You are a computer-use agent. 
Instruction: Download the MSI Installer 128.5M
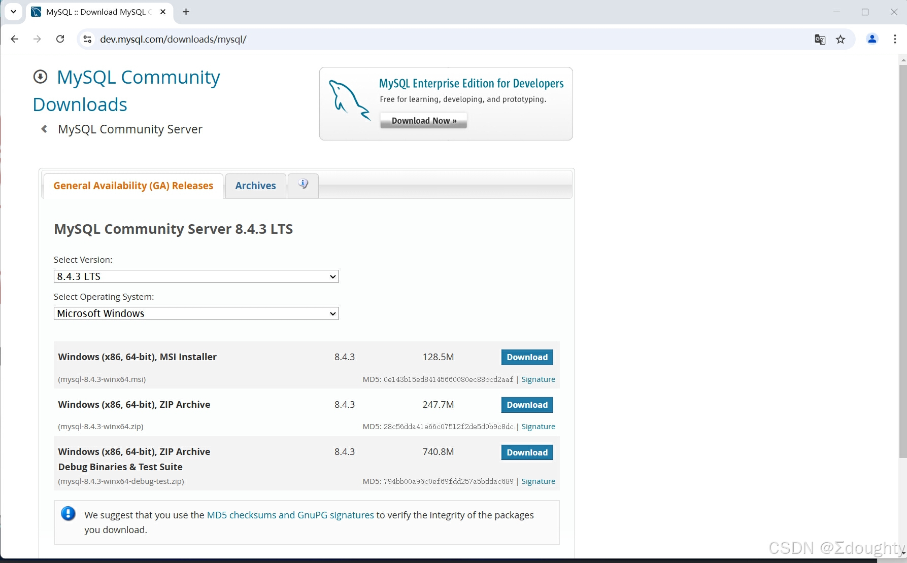pos(527,357)
